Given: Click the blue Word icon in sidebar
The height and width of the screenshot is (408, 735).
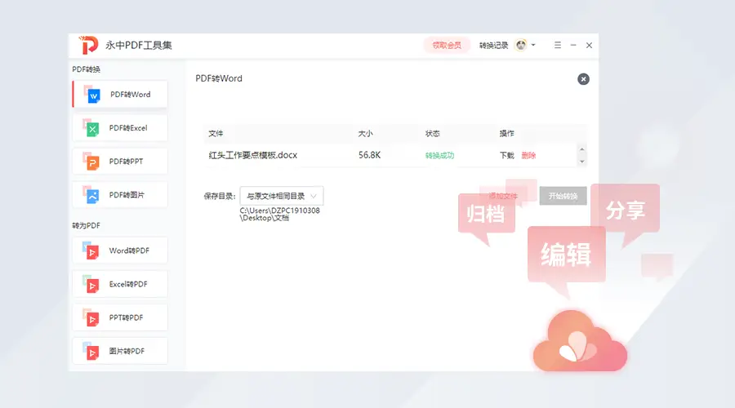Looking at the screenshot, I should (x=91, y=94).
